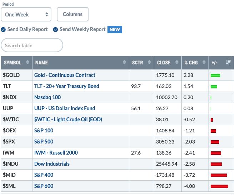Open the Period dropdown showing One Week
Image resolution: width=236 pixels, height=195 pixels.
26,14
